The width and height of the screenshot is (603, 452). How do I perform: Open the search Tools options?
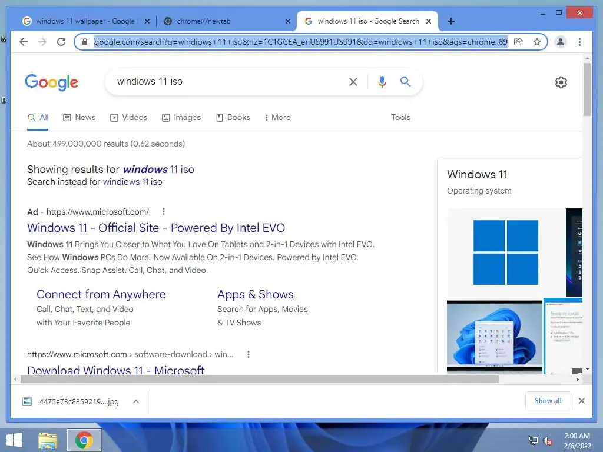pyautogui.click(x=400, y=118)
